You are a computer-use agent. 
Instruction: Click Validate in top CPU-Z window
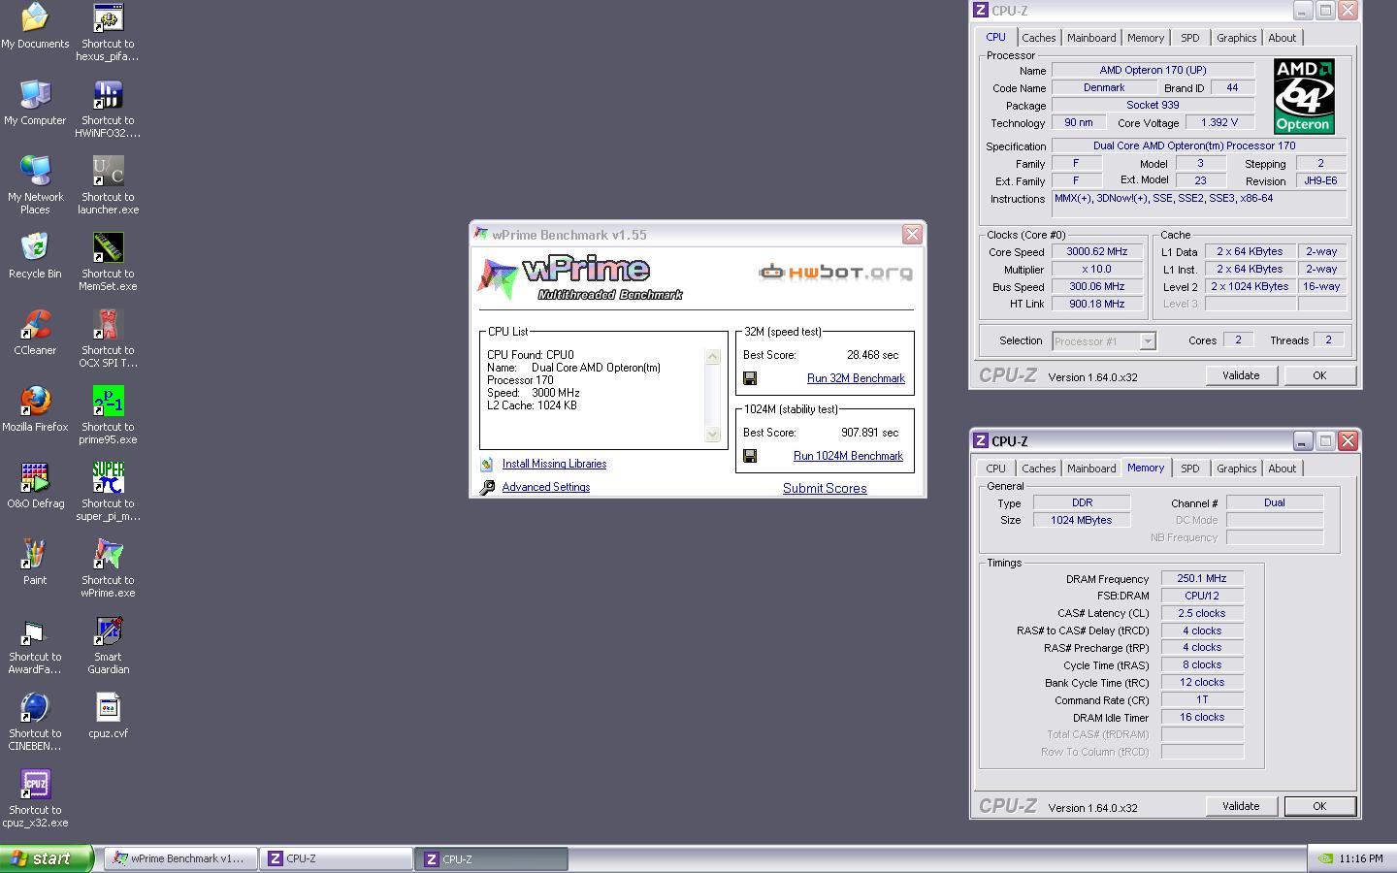(1241, 375)
